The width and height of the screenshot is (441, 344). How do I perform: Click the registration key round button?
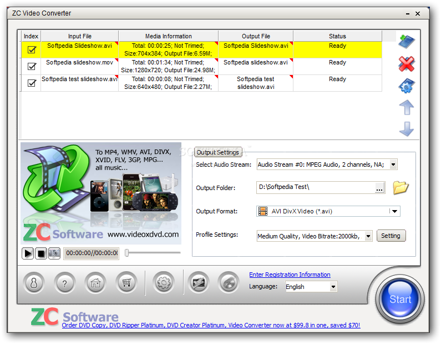[34, 283]
